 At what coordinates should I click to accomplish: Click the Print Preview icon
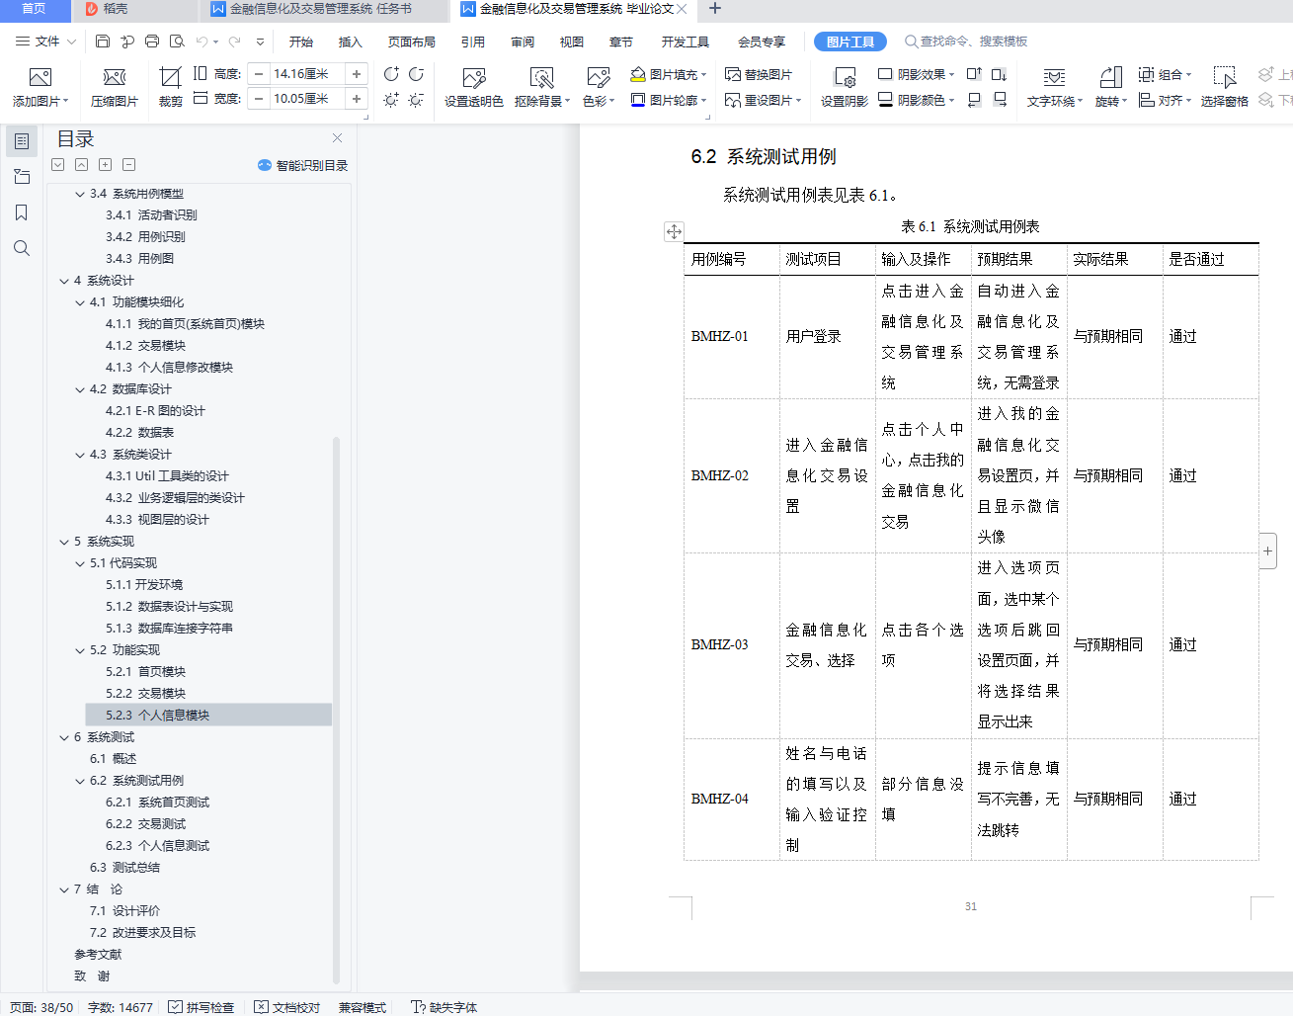pos(177,42)
